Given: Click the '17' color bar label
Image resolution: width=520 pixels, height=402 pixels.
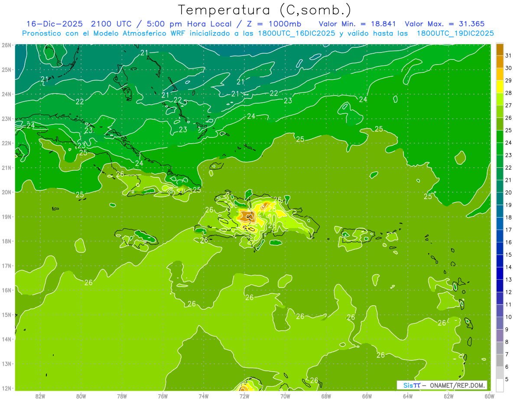Looking at the screenshot, I should click(x=508, y=230).
